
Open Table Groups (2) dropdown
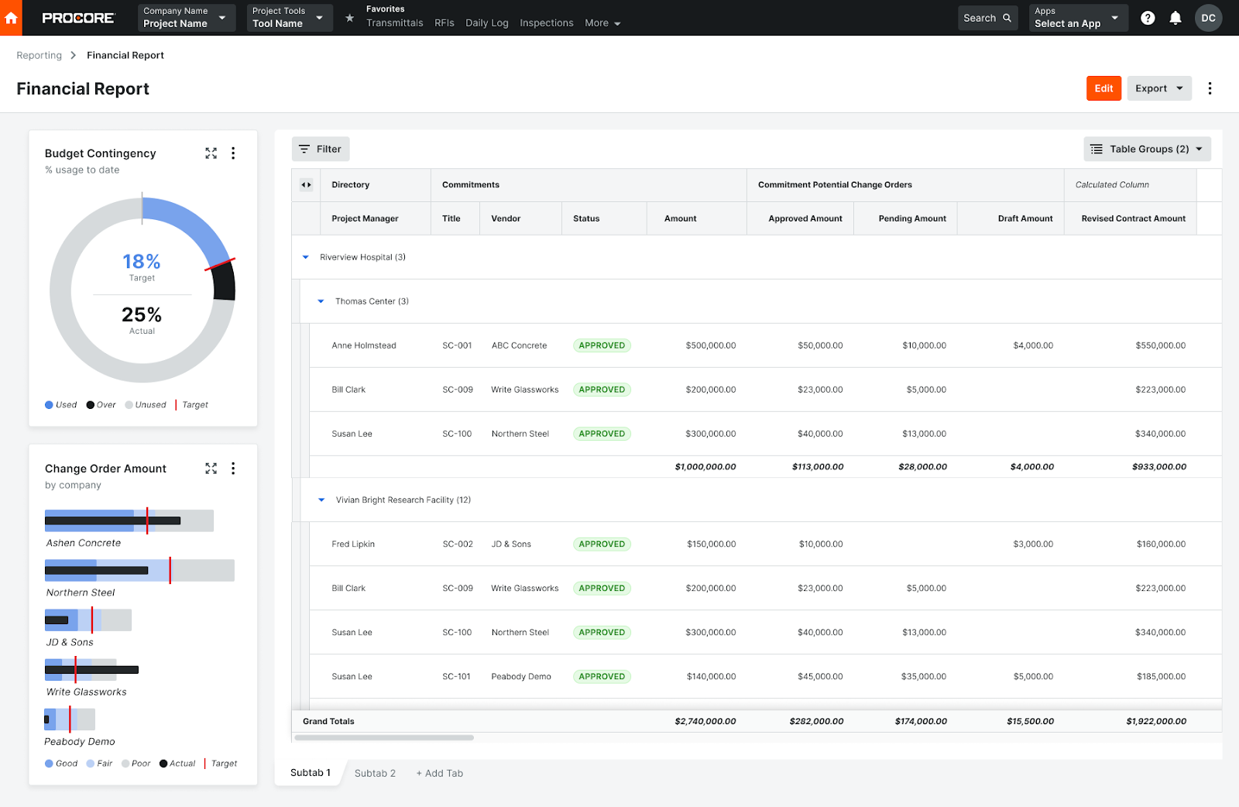click(1147, 149)
